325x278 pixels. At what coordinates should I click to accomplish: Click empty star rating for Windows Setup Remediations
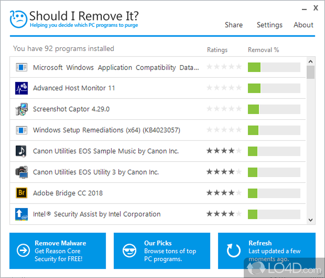pos(224,129)
